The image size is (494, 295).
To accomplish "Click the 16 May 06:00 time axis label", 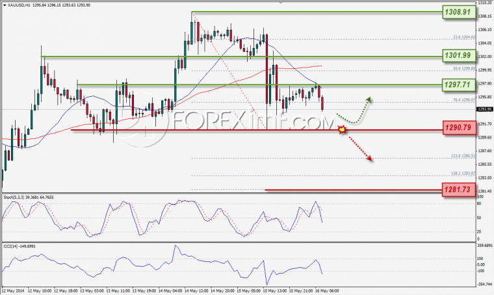I will click(328, 290).
